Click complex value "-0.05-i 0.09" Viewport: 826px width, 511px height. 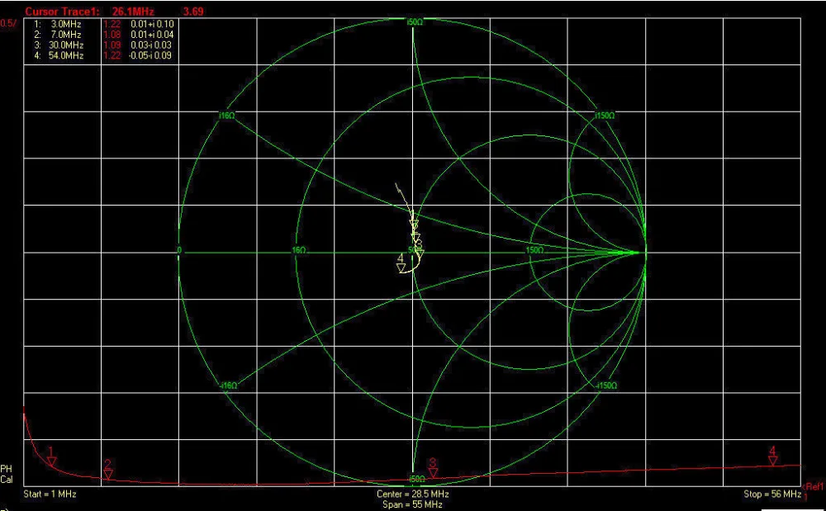(150, 55)
